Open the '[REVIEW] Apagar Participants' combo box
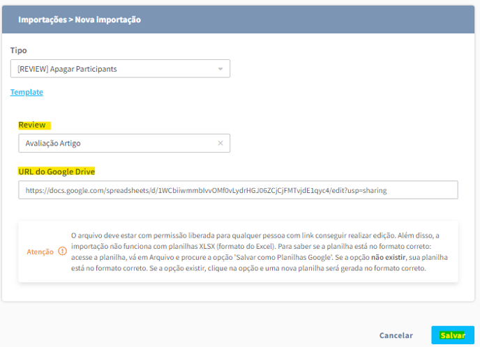 [x=112, y=69]
